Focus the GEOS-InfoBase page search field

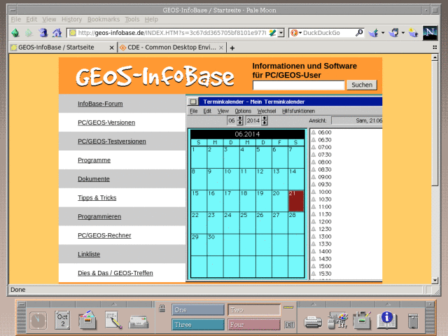tap(299, 85)
